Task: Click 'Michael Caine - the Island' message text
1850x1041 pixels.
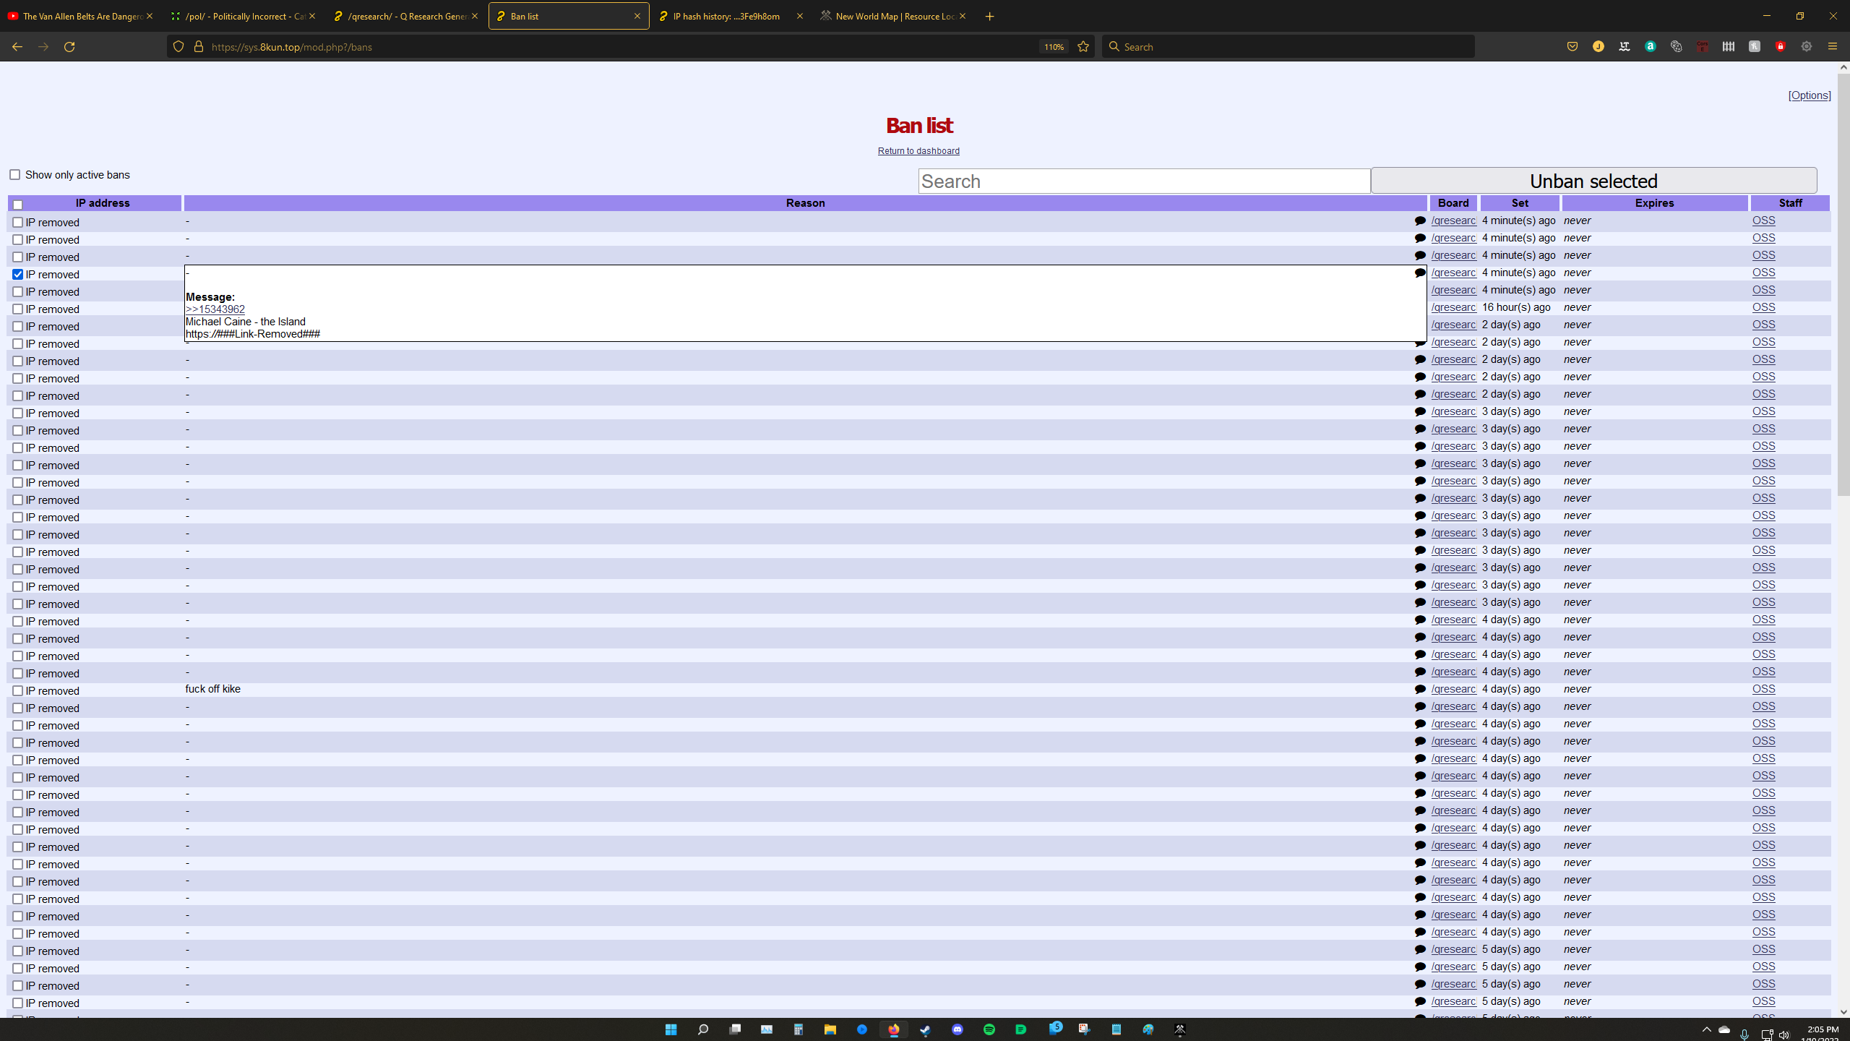Action: [246, 322]
